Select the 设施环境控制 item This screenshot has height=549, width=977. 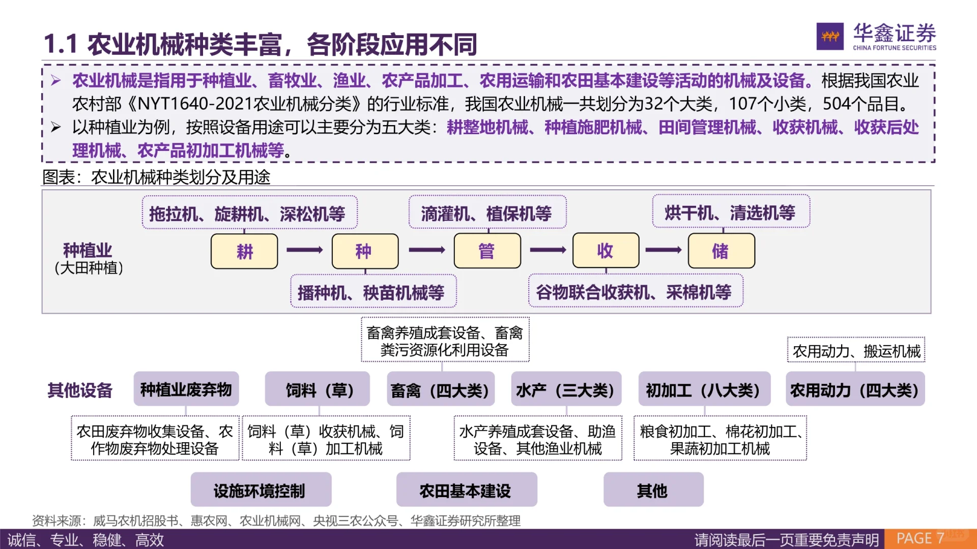[x=261, y=490]
